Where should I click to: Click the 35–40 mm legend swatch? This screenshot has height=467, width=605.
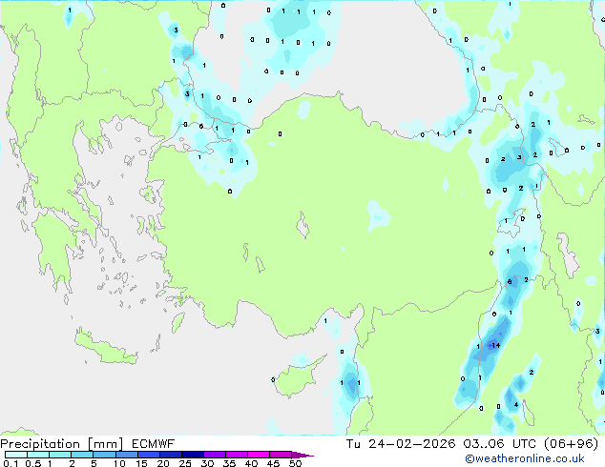coord(237,455)
